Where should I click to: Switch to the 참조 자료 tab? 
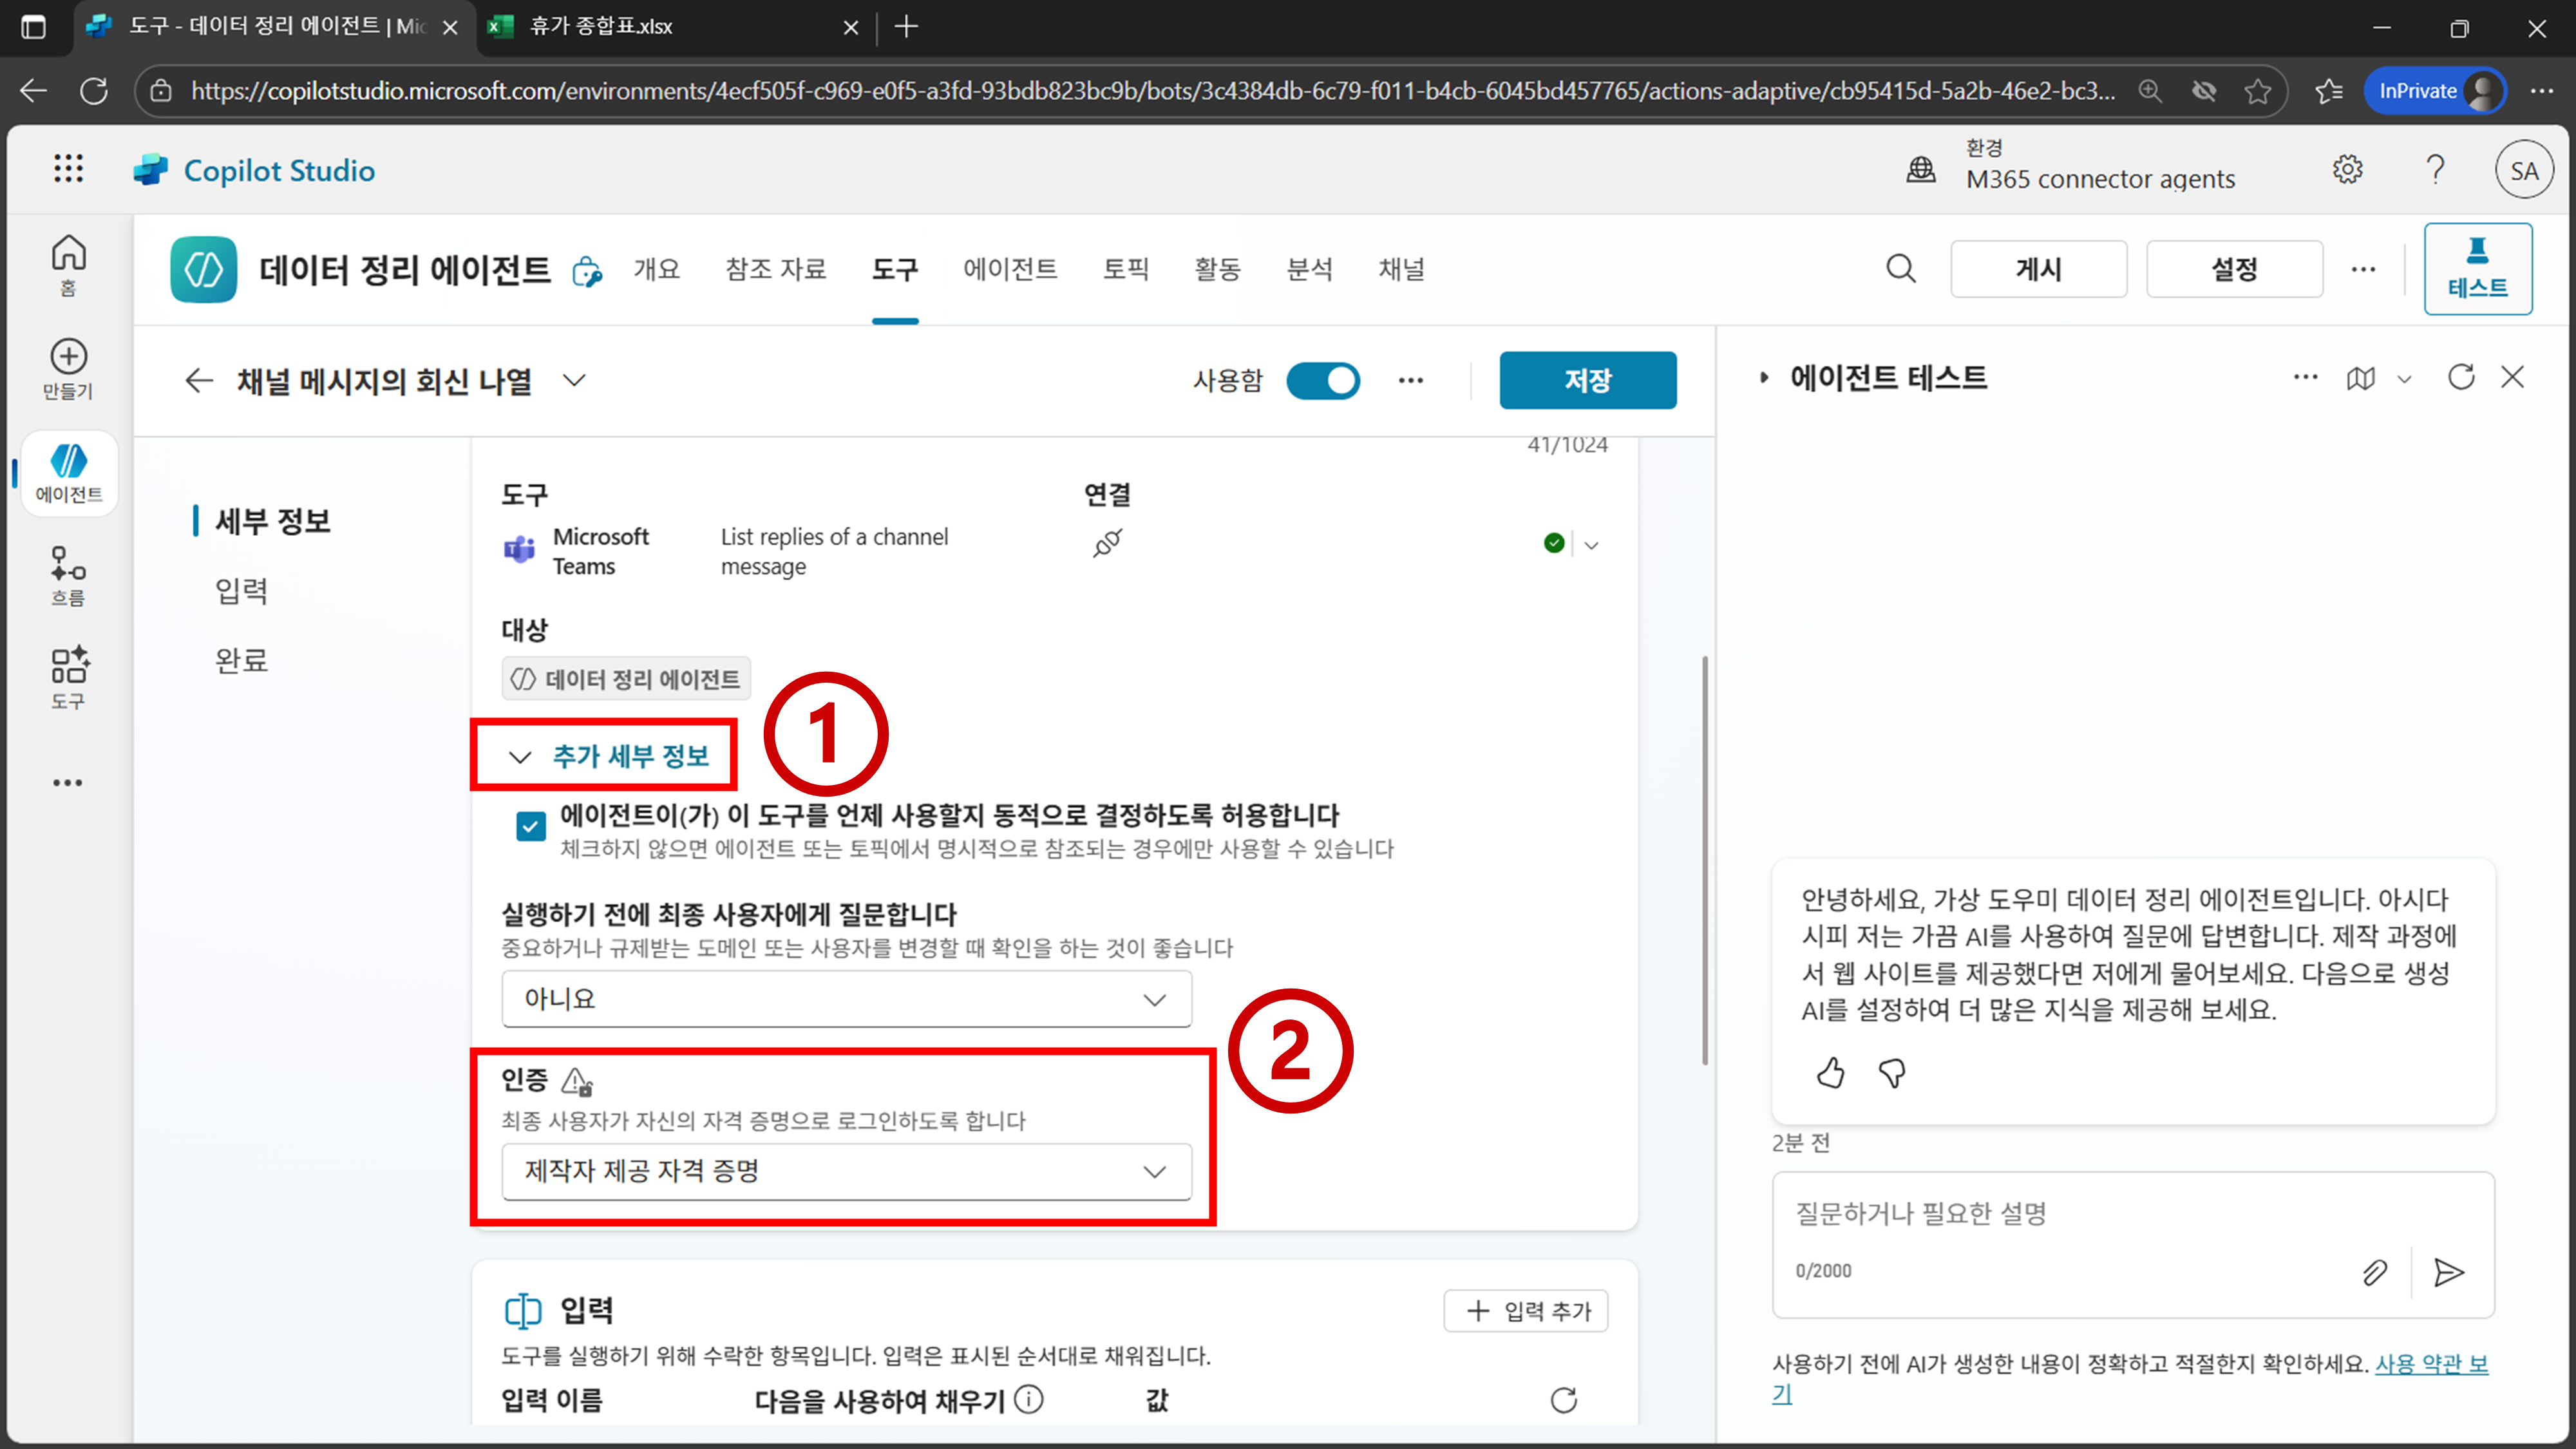(775, 269)
